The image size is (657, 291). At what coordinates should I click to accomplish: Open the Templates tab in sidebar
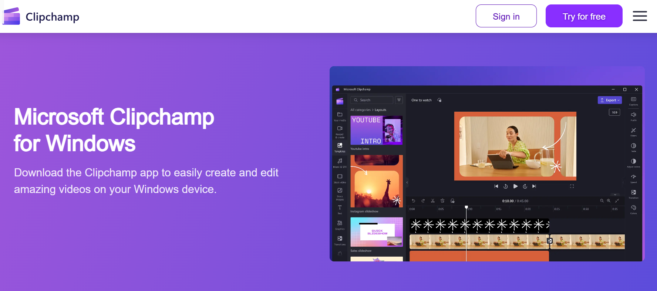click(340, 147)
